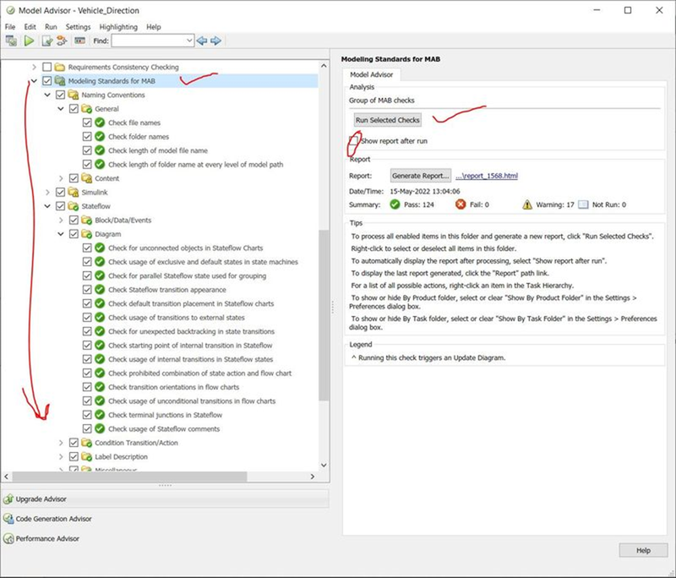Click pass icon for Check terminal junctions in Stateflow
Screen dimensions: 676x578
click(x=100, y=415)
